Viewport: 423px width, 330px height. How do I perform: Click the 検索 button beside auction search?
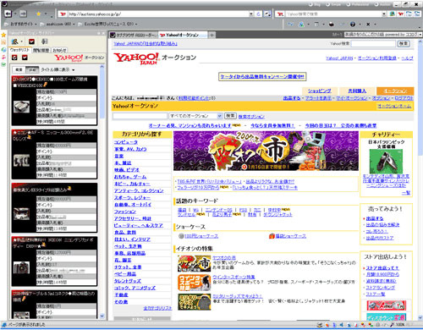(x=230, y=116)
